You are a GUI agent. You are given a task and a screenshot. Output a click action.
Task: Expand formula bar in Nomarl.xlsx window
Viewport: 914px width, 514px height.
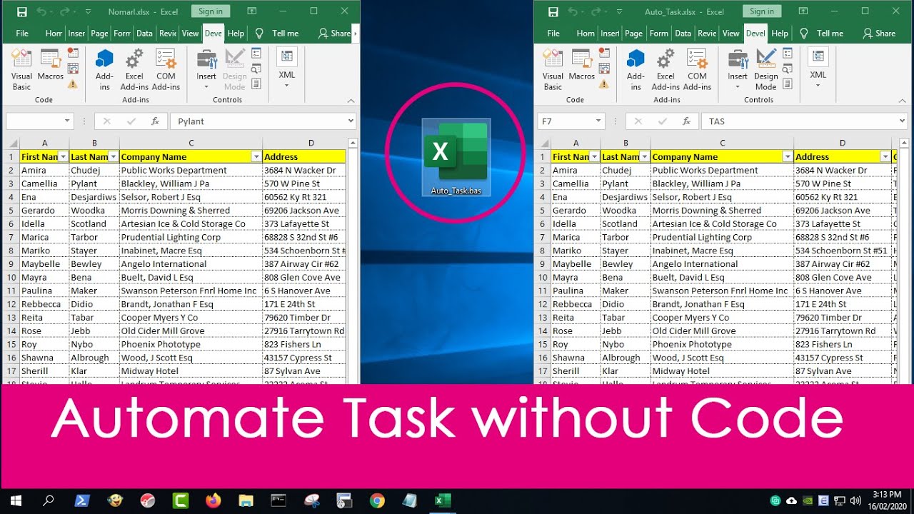point(351,121)
